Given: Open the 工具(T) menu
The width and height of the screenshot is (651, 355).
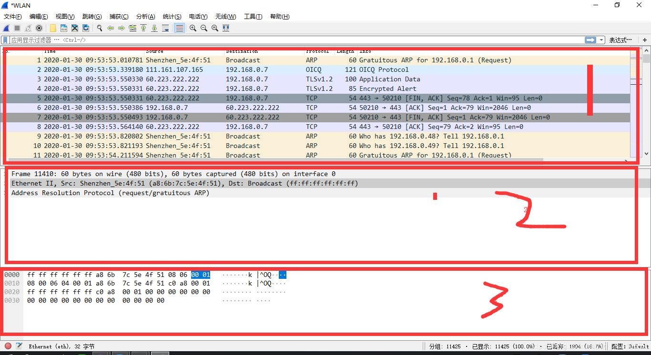Looking at the screenshot, I should [x=253, y=17].
